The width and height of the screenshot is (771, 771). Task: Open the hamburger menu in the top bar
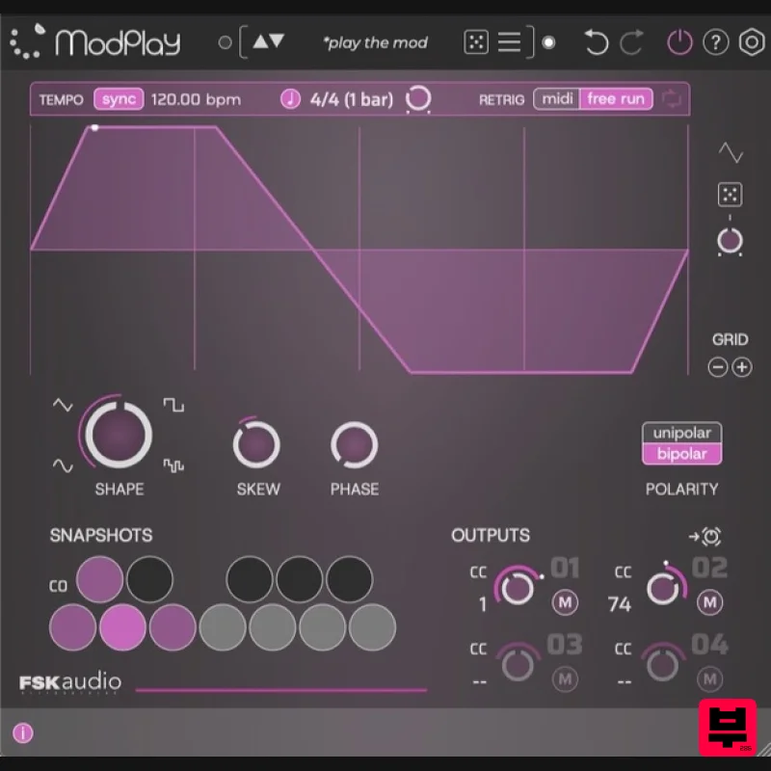[510, 42]
